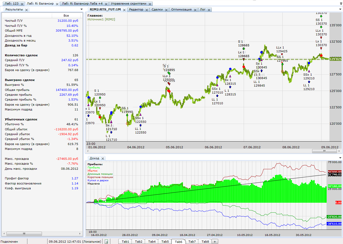Image resolution: width=343 pixels, height=244 pixels.
Task: Click the results panel horizontal scrollbar
Action: point(24,234)
